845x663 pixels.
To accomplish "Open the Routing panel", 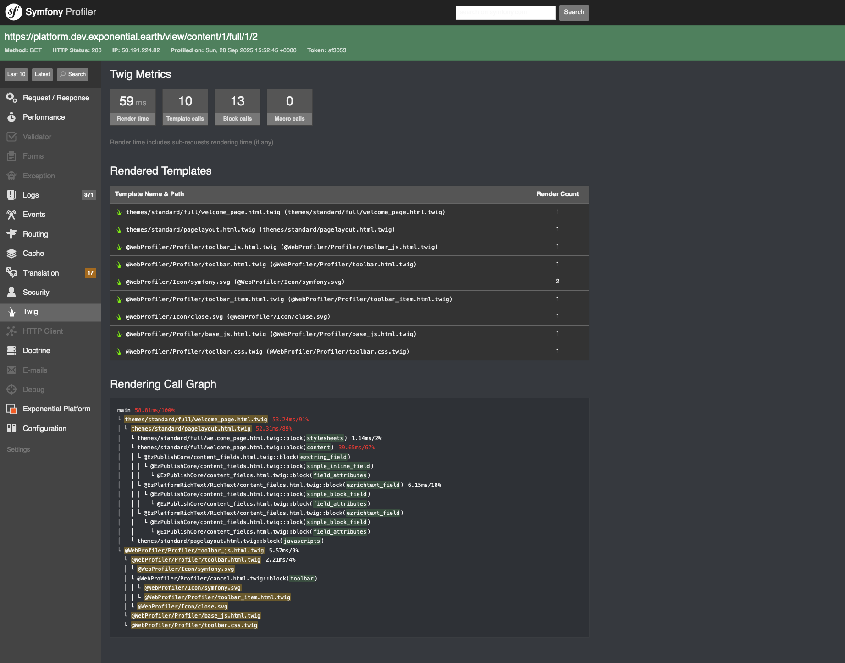I will coord(35,234).
